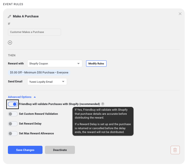Click the $5.00 Off coupon summary tag
Viewport: 188px width, 167px height.
pos(39,73)
